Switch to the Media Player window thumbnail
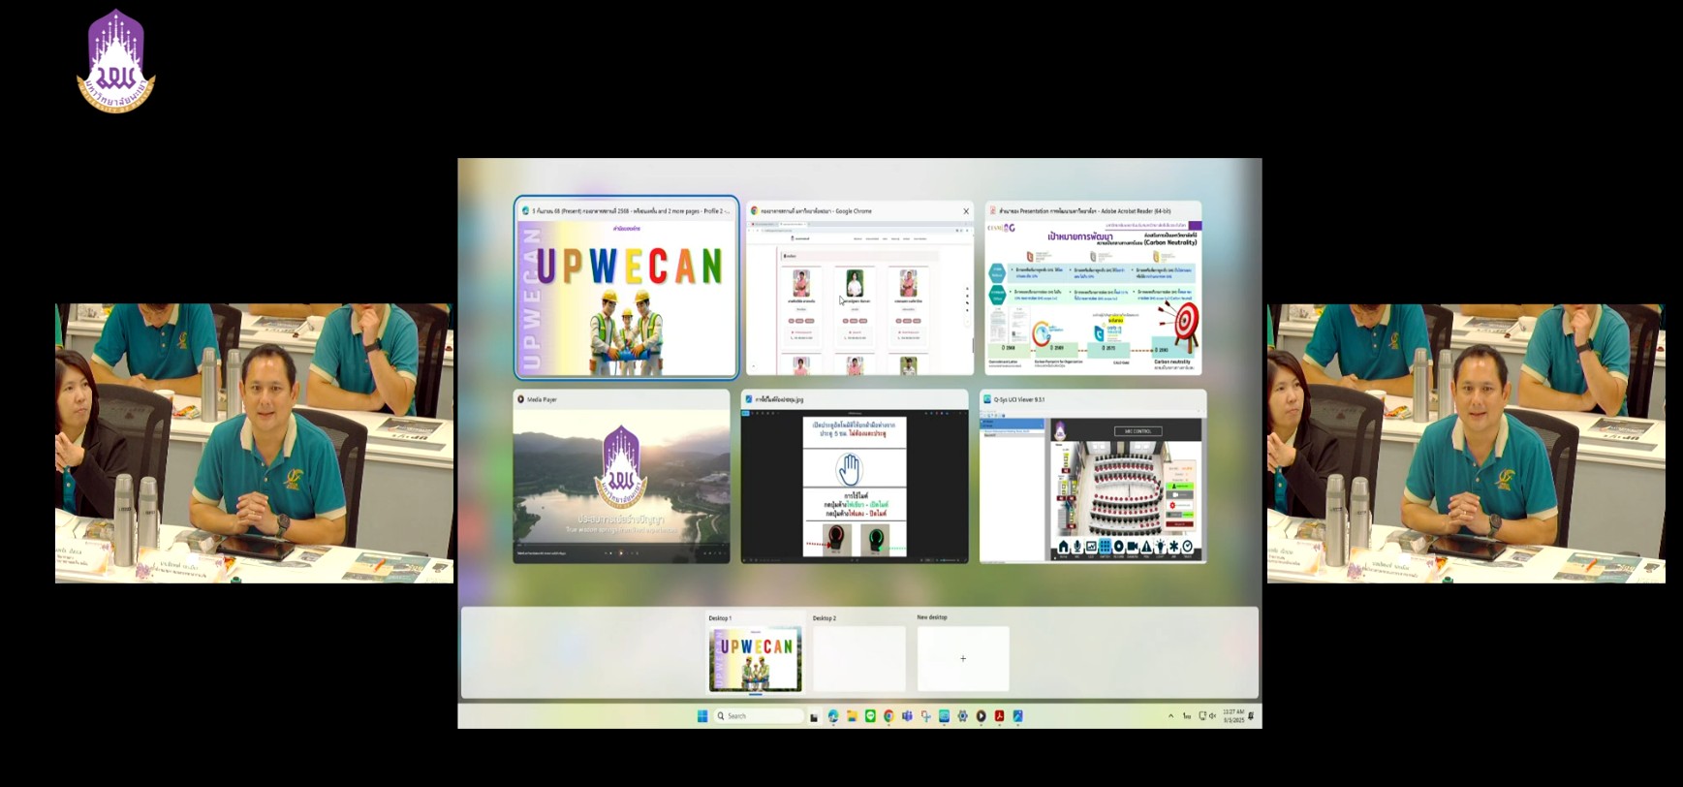 621,476
